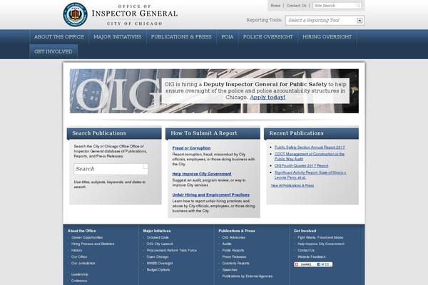The width and height of the screenshot is (428, 285).
Task: Open the Reporting Tools dropdown arrow
Action: tap(360, 21)
